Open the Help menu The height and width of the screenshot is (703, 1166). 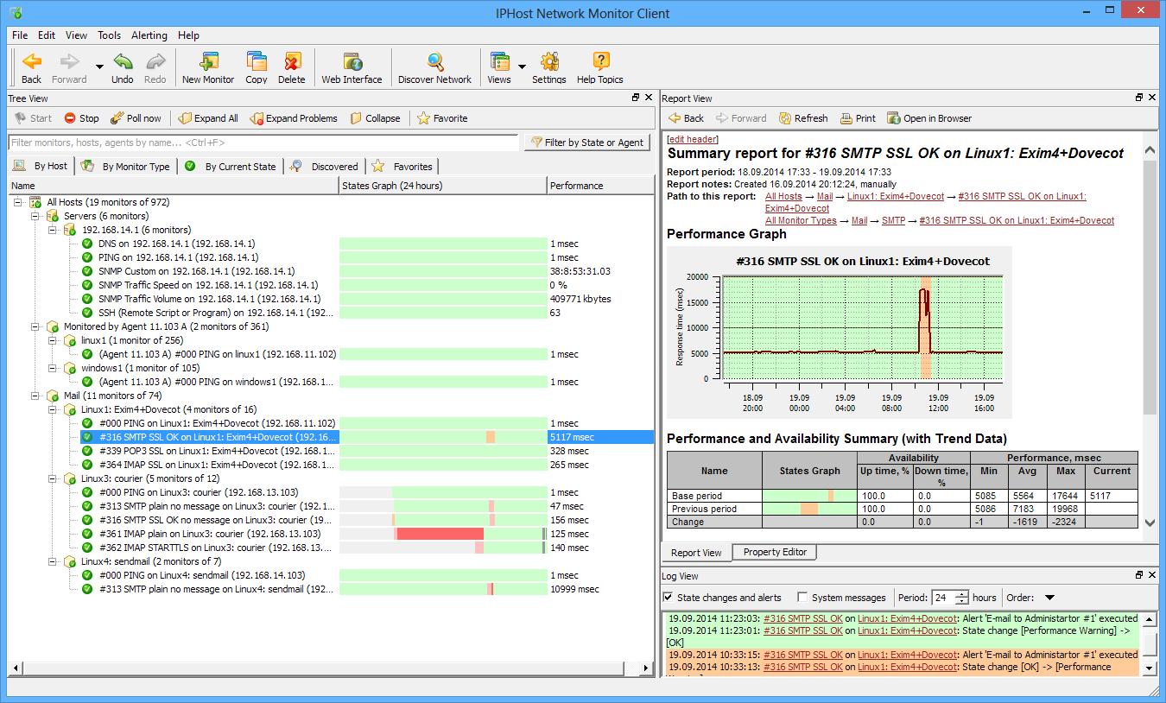tap(188, 35)
